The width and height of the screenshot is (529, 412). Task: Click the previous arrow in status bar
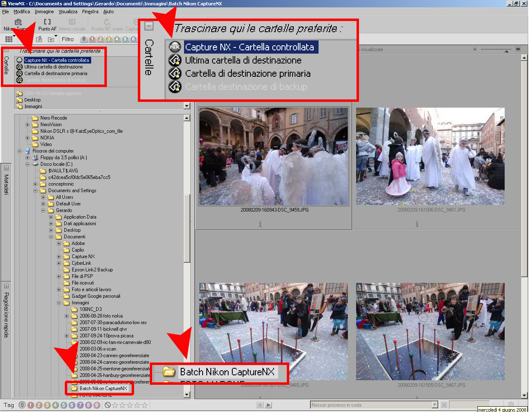260,405
